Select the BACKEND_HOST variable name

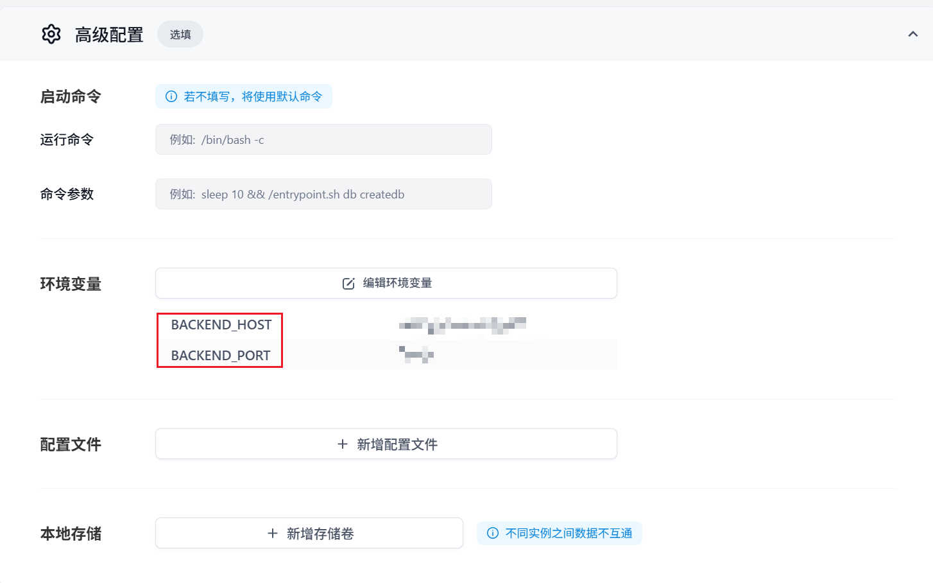[x=221, y=325]
